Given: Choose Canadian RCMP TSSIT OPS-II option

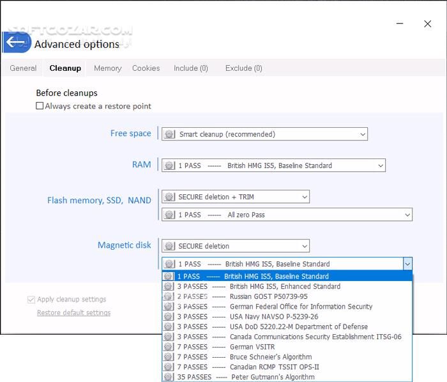Looking at the screenshot, I should click(x=274, y=367).
